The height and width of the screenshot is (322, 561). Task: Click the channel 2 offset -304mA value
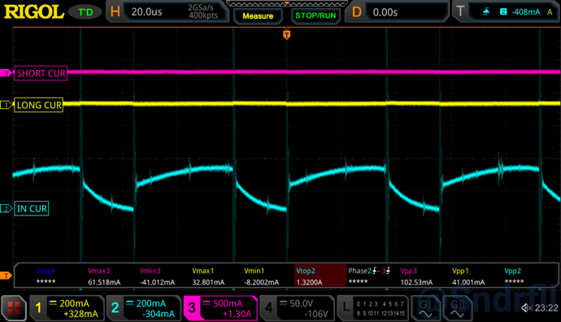tap(159, 314)
